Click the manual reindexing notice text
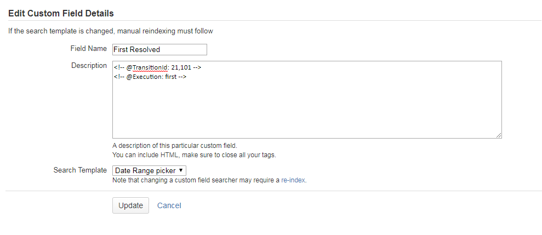Viewport: 542px width, 235px height. [110, 31]
